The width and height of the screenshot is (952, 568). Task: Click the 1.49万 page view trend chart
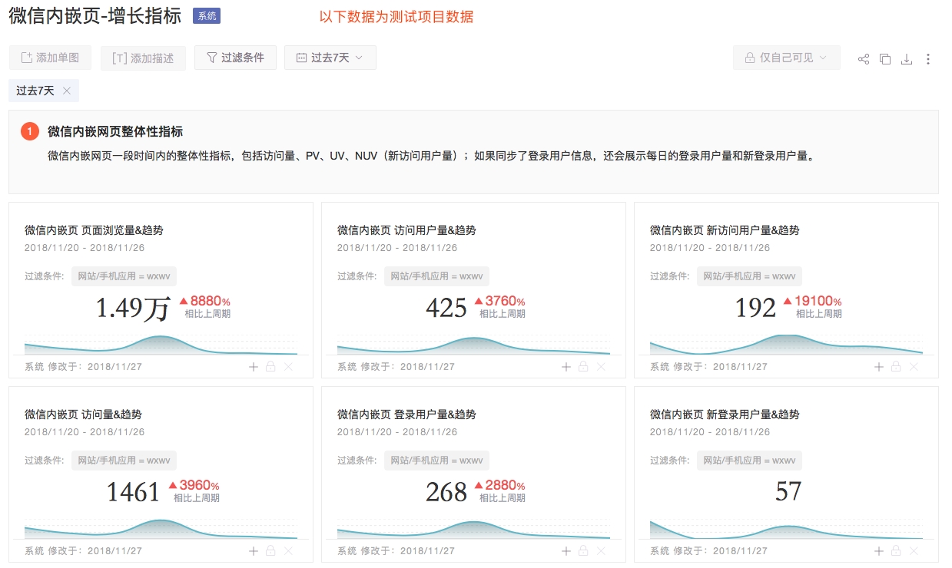[161, 345]
